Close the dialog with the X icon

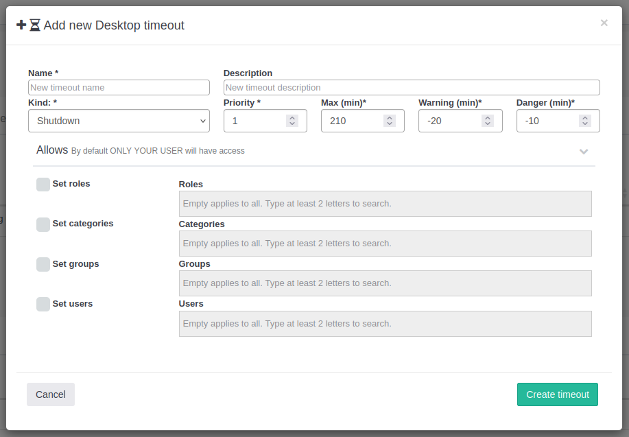tap(604, 23)
